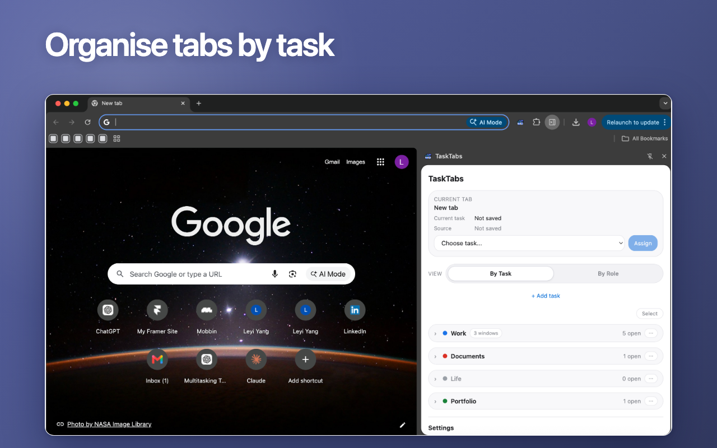This screenshot has height=448, width=717.
Task: Click the Assign button
Action: click(642, 243)
